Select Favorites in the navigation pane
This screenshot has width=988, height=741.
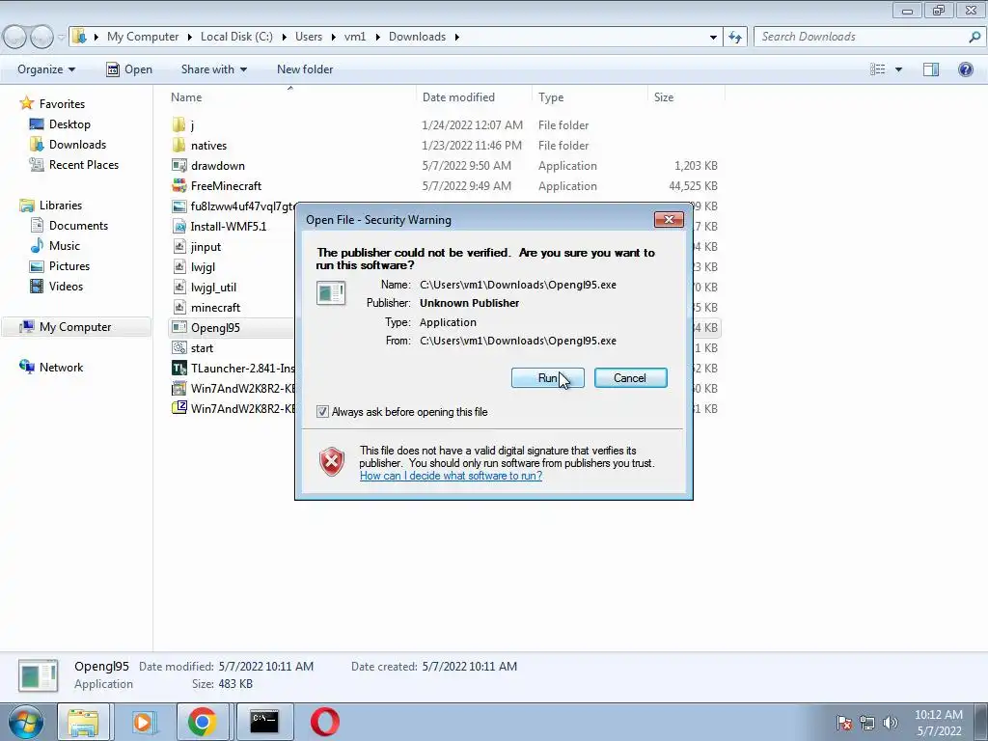coord(62,104)
